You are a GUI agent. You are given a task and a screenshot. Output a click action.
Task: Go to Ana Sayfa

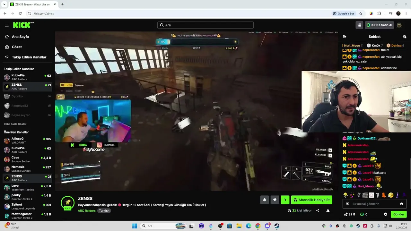coord(20,37)
